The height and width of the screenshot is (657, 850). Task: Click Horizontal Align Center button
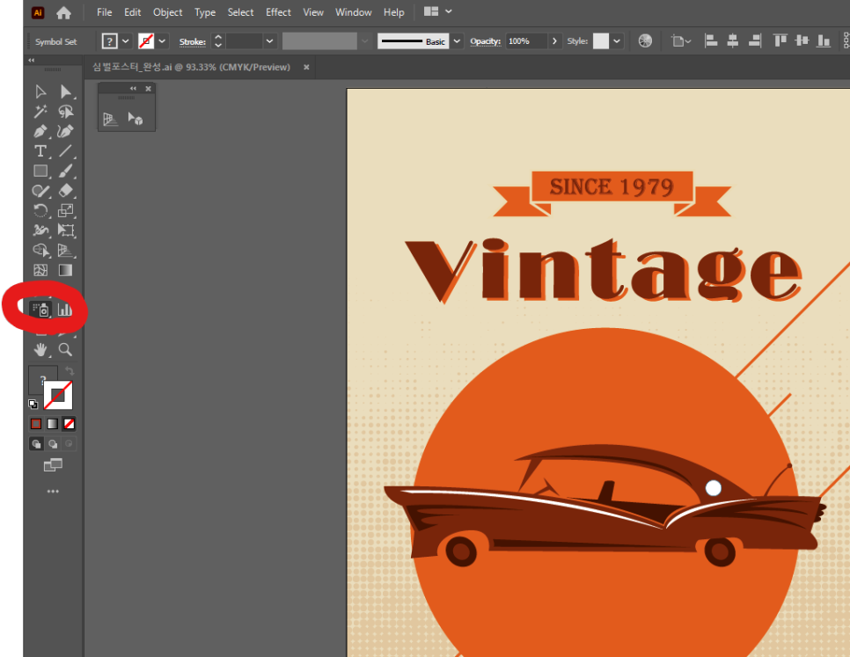(x=733, y=41)
